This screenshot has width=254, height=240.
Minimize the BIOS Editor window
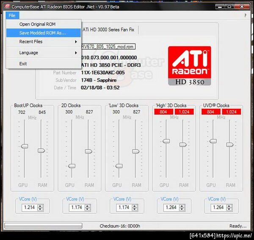[x=220, y=7]
